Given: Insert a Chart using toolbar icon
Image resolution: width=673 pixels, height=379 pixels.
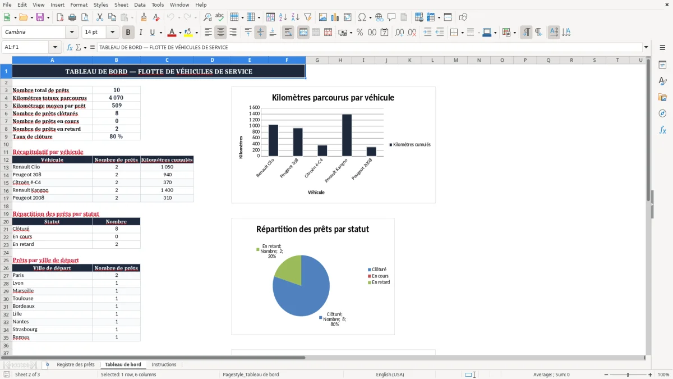Looking at the screenshot, I should (335, 17).
